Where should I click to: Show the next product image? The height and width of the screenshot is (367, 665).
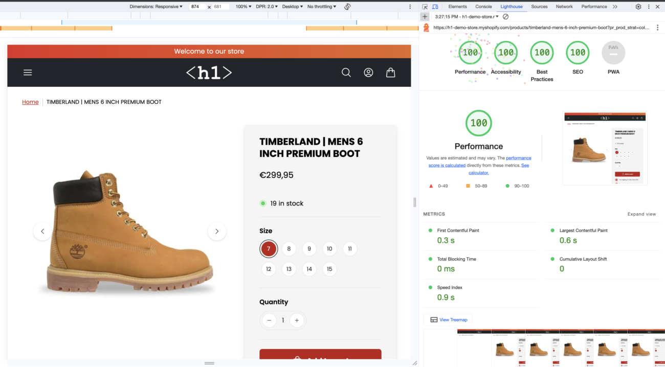click(x=217, y=232)
